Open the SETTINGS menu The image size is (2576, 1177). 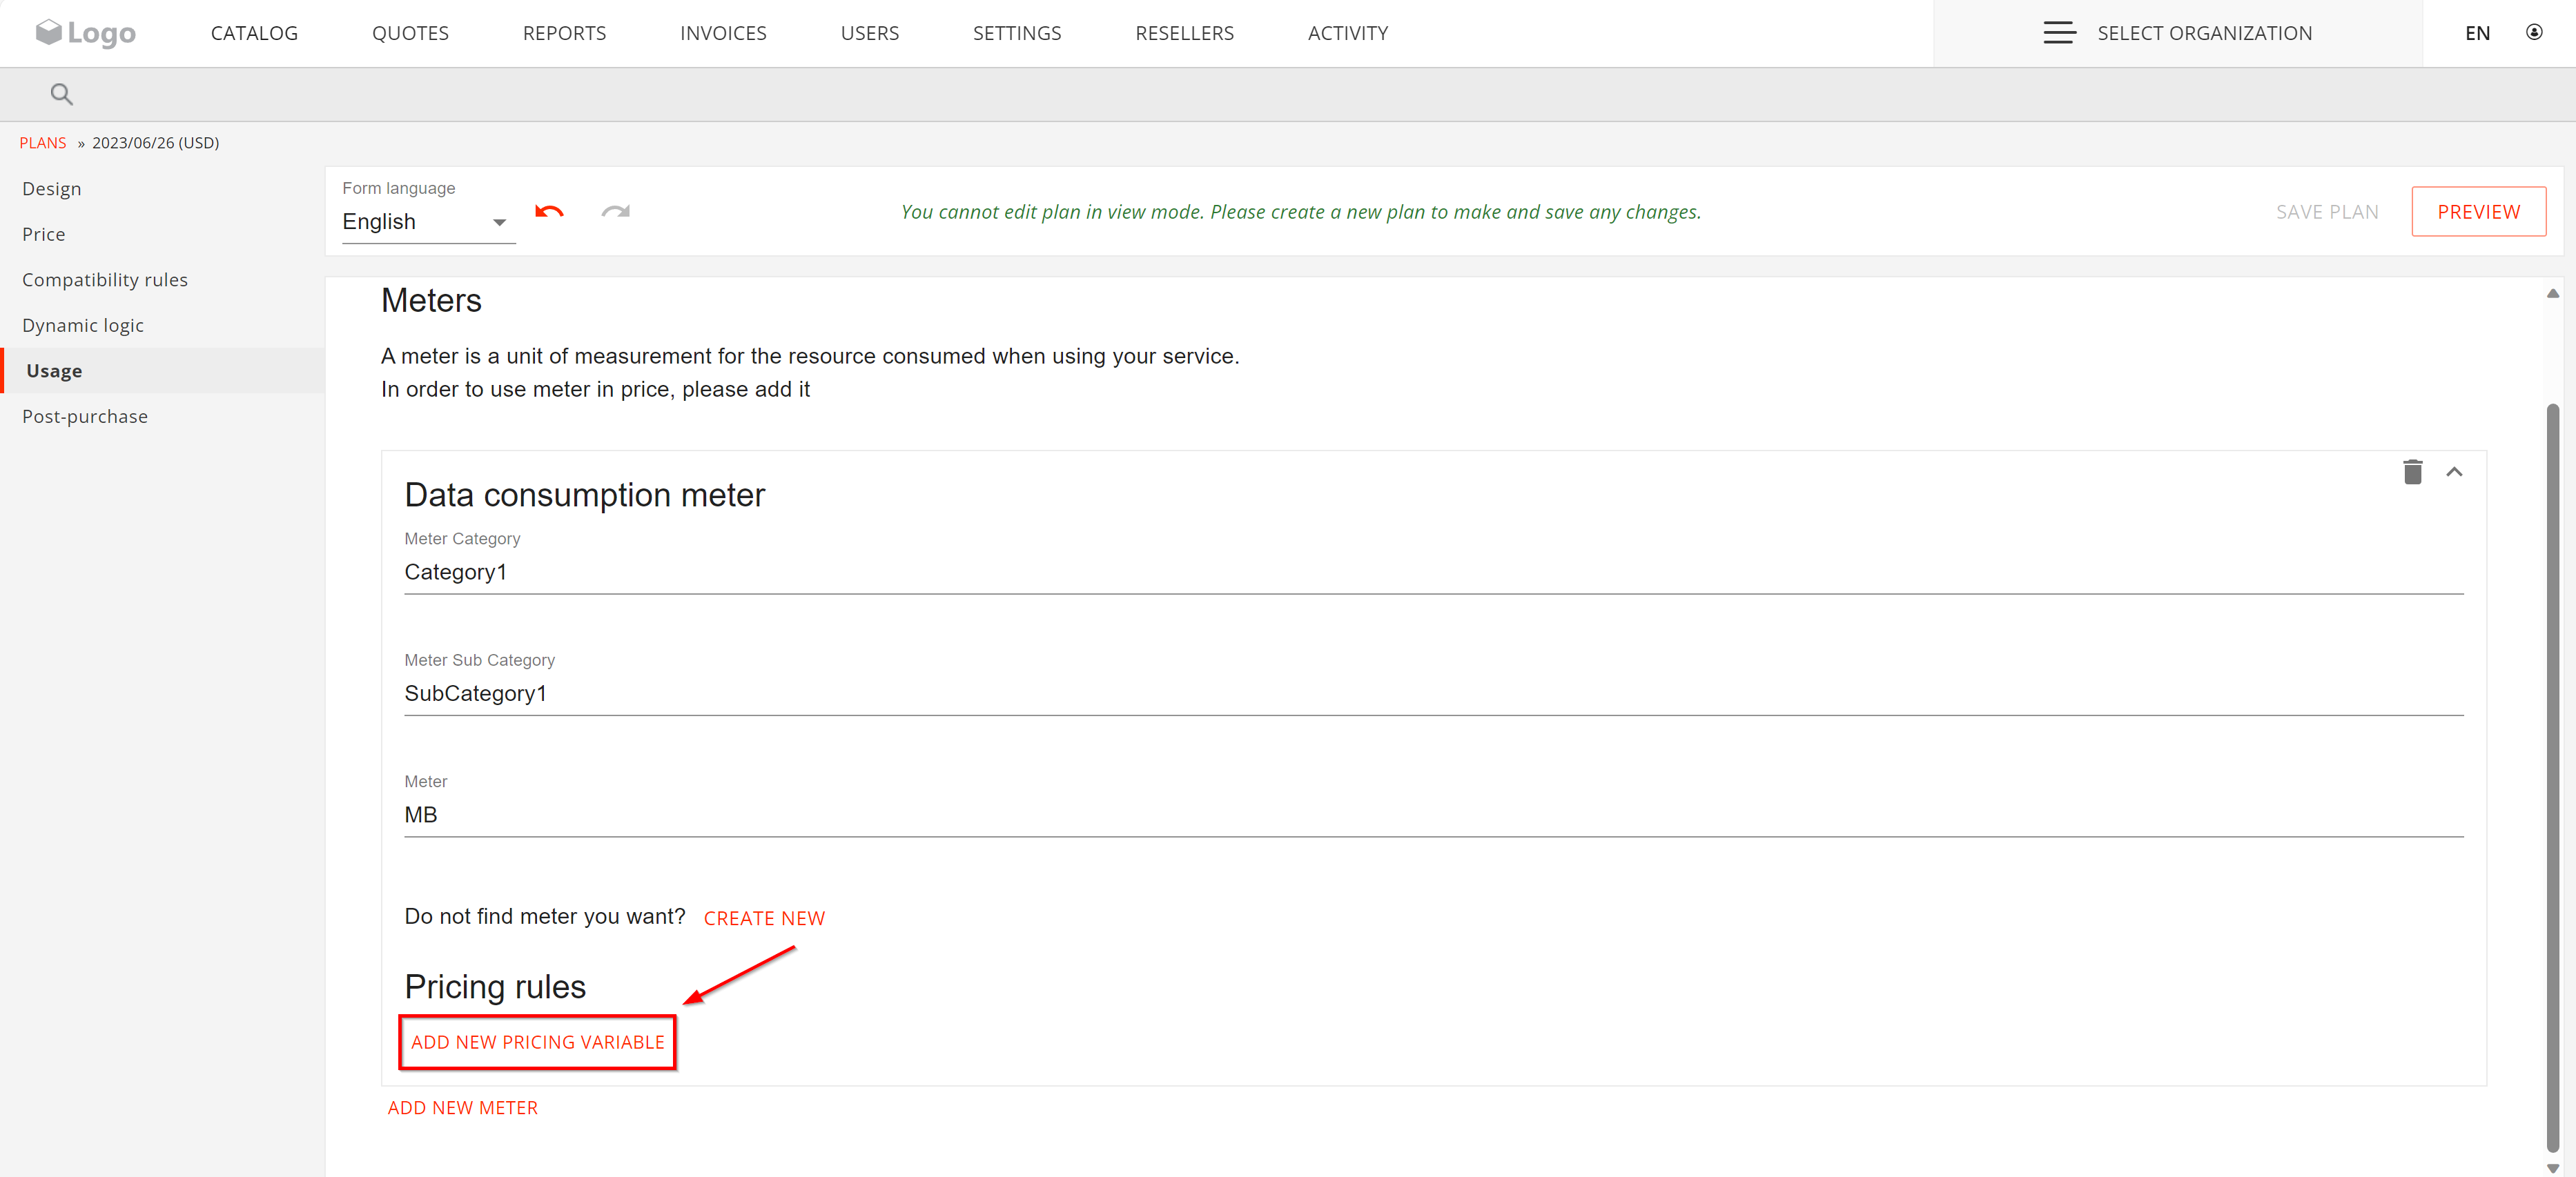(1017, 33)
